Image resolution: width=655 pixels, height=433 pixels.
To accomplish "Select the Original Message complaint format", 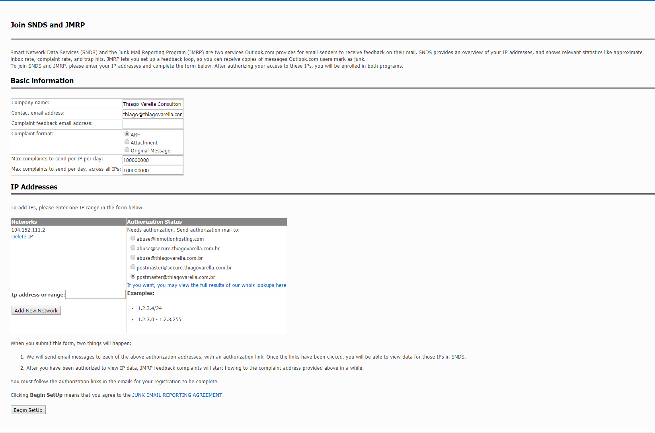I will pyautogui.click(x=127, y=150).
